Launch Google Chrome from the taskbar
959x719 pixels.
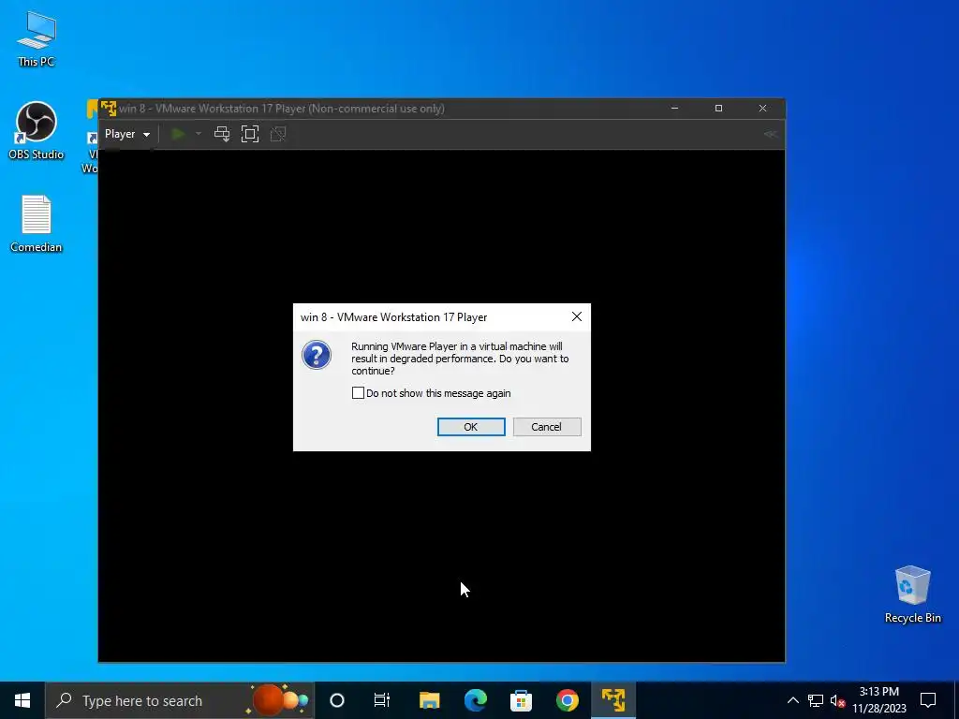[567, 700]
